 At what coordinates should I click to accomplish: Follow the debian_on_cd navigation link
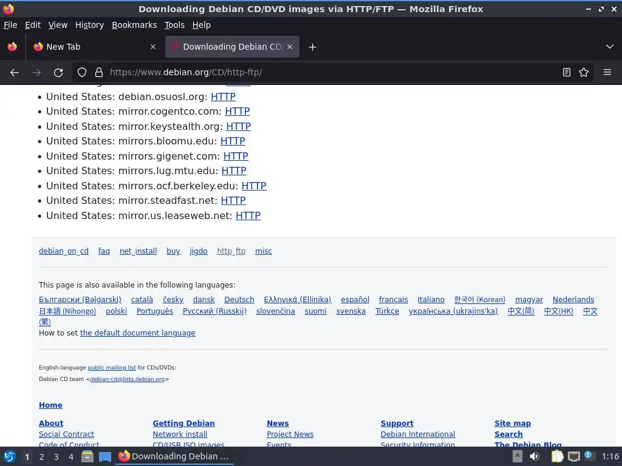(x=64, y=251)
